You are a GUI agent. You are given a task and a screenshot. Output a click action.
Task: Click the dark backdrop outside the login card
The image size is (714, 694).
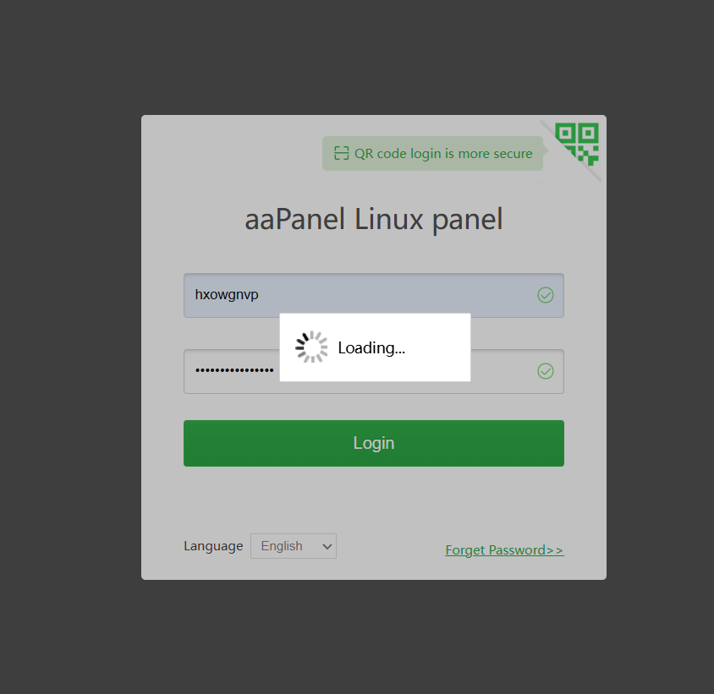click(69, 346)
